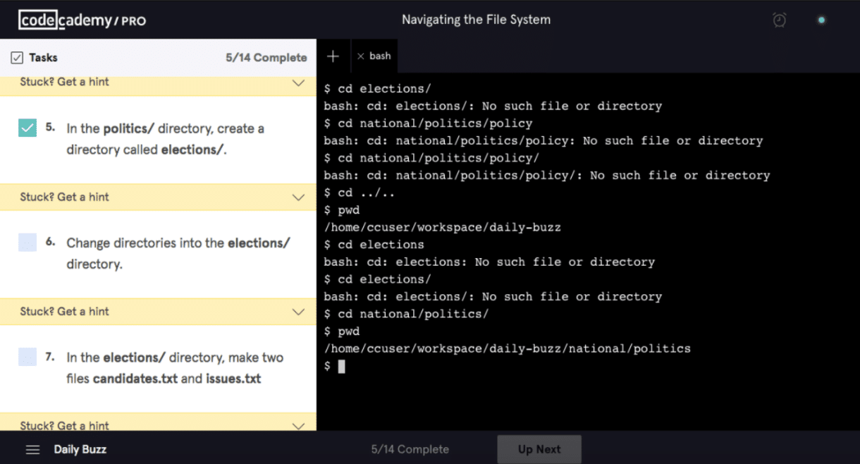Screen dimensions: 860x464
Task: Click task 5 politics directory instruction
Action: pos(166,139)
